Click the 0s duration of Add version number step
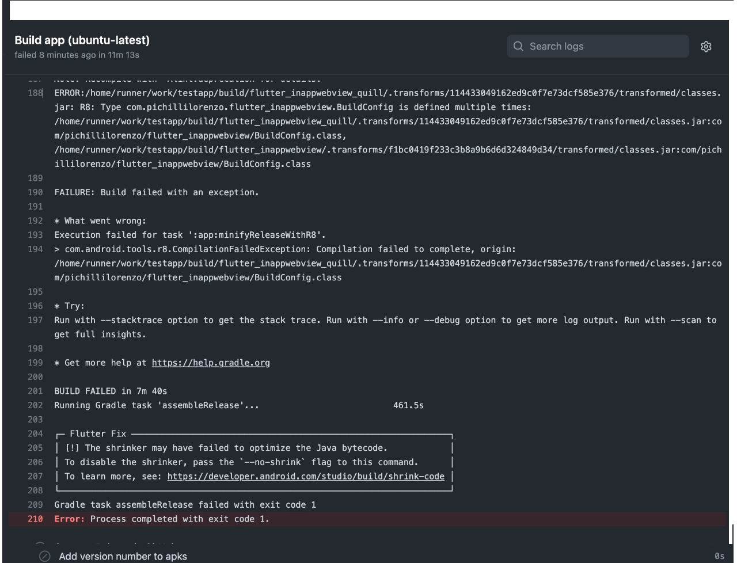 (719, 556)
